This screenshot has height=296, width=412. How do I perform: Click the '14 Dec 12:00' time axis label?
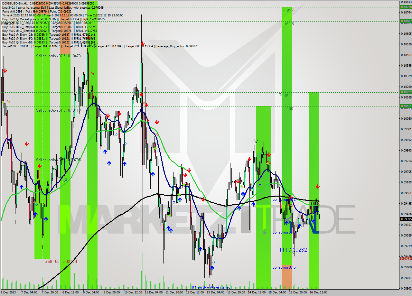click(256, 292)
